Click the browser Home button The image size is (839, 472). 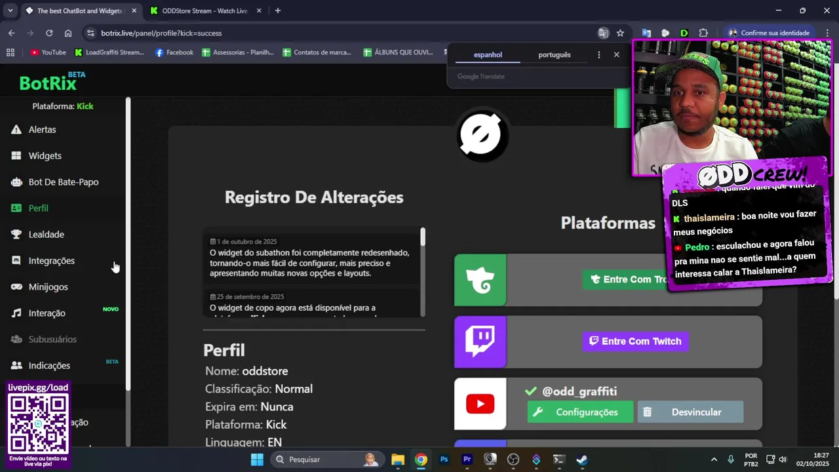[x=68, y=33]
